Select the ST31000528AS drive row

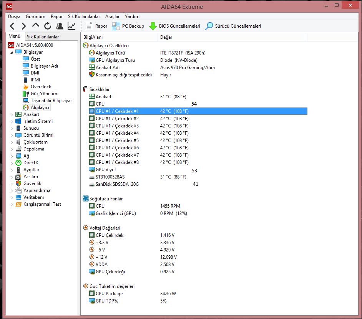pyautogui.click(x=198, y=177)
